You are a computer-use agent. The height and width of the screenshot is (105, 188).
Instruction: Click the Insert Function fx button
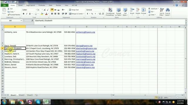[32, 21]
